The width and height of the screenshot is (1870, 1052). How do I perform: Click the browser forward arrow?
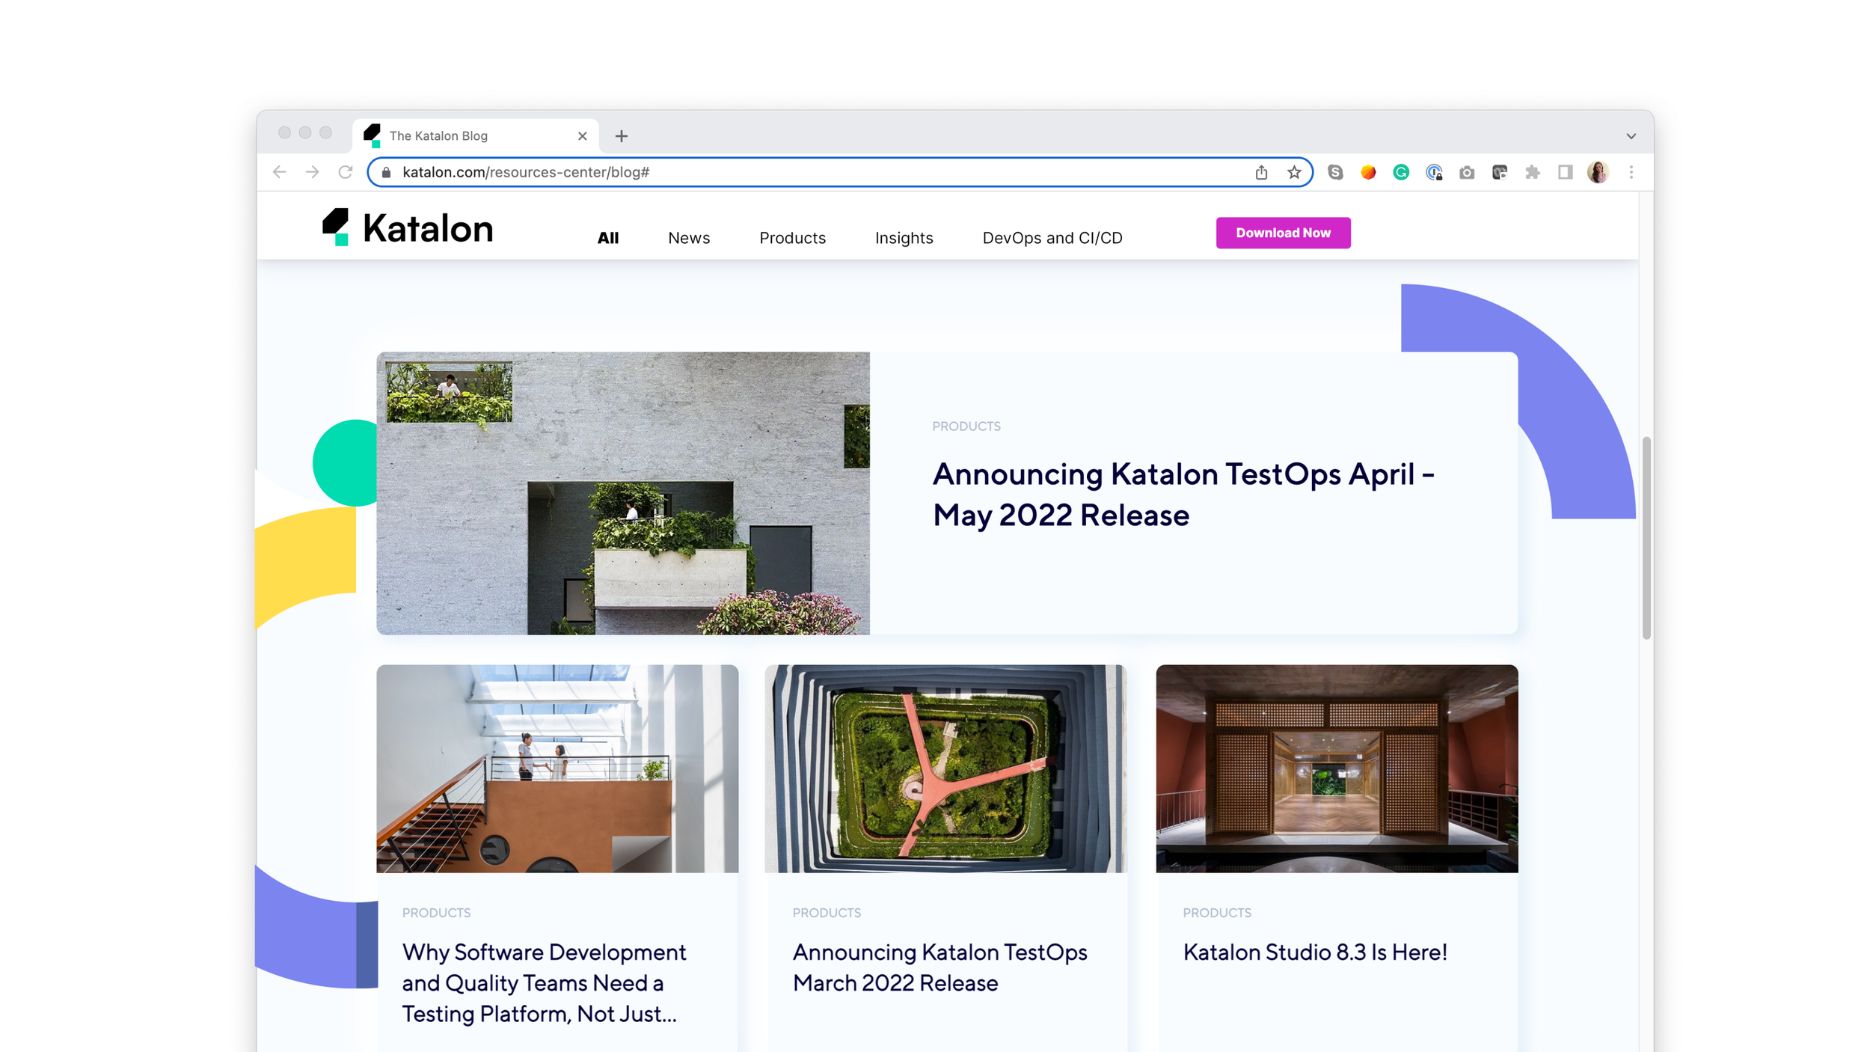pos(313,172)
